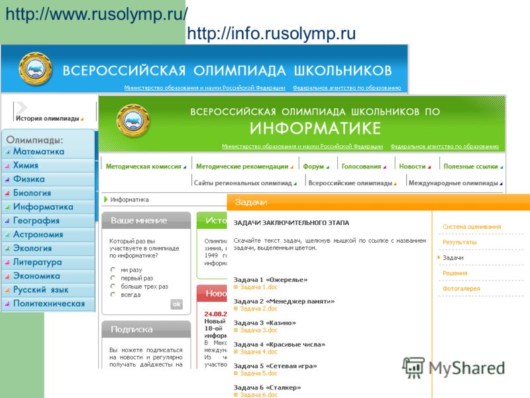Click the triangle icon left of Экономика

point(7,276)
